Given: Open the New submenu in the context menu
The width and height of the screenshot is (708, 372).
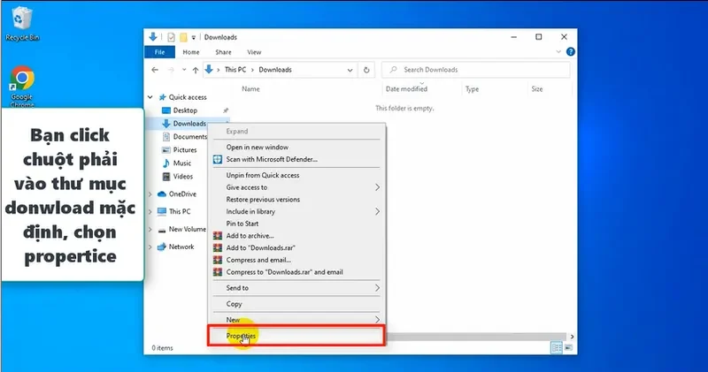Looking at the screenshot, I should [x=296, y=320].
